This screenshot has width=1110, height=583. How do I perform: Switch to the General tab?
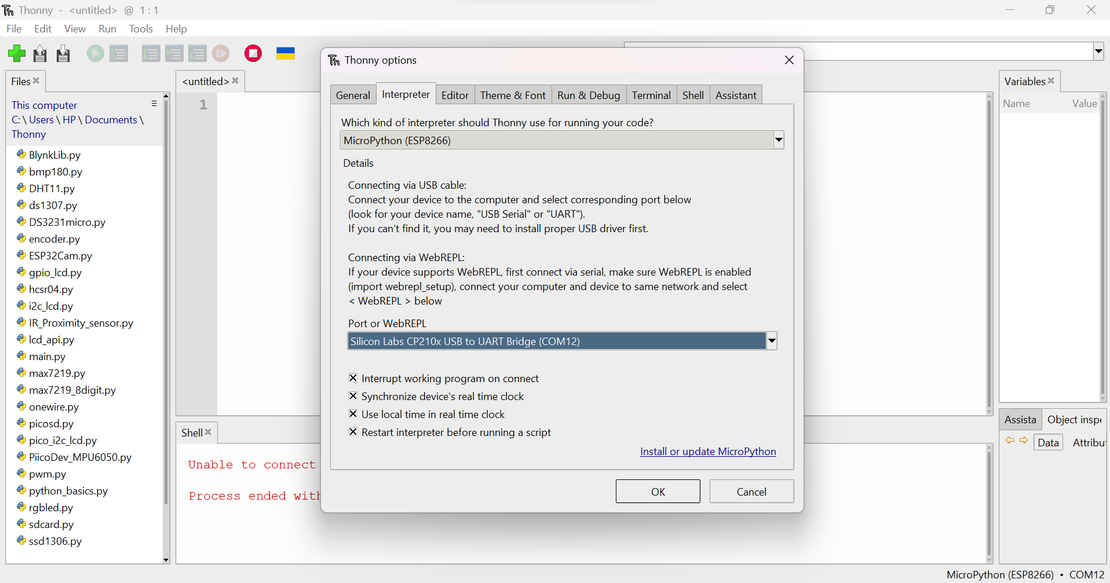click(x=353, y=95)
